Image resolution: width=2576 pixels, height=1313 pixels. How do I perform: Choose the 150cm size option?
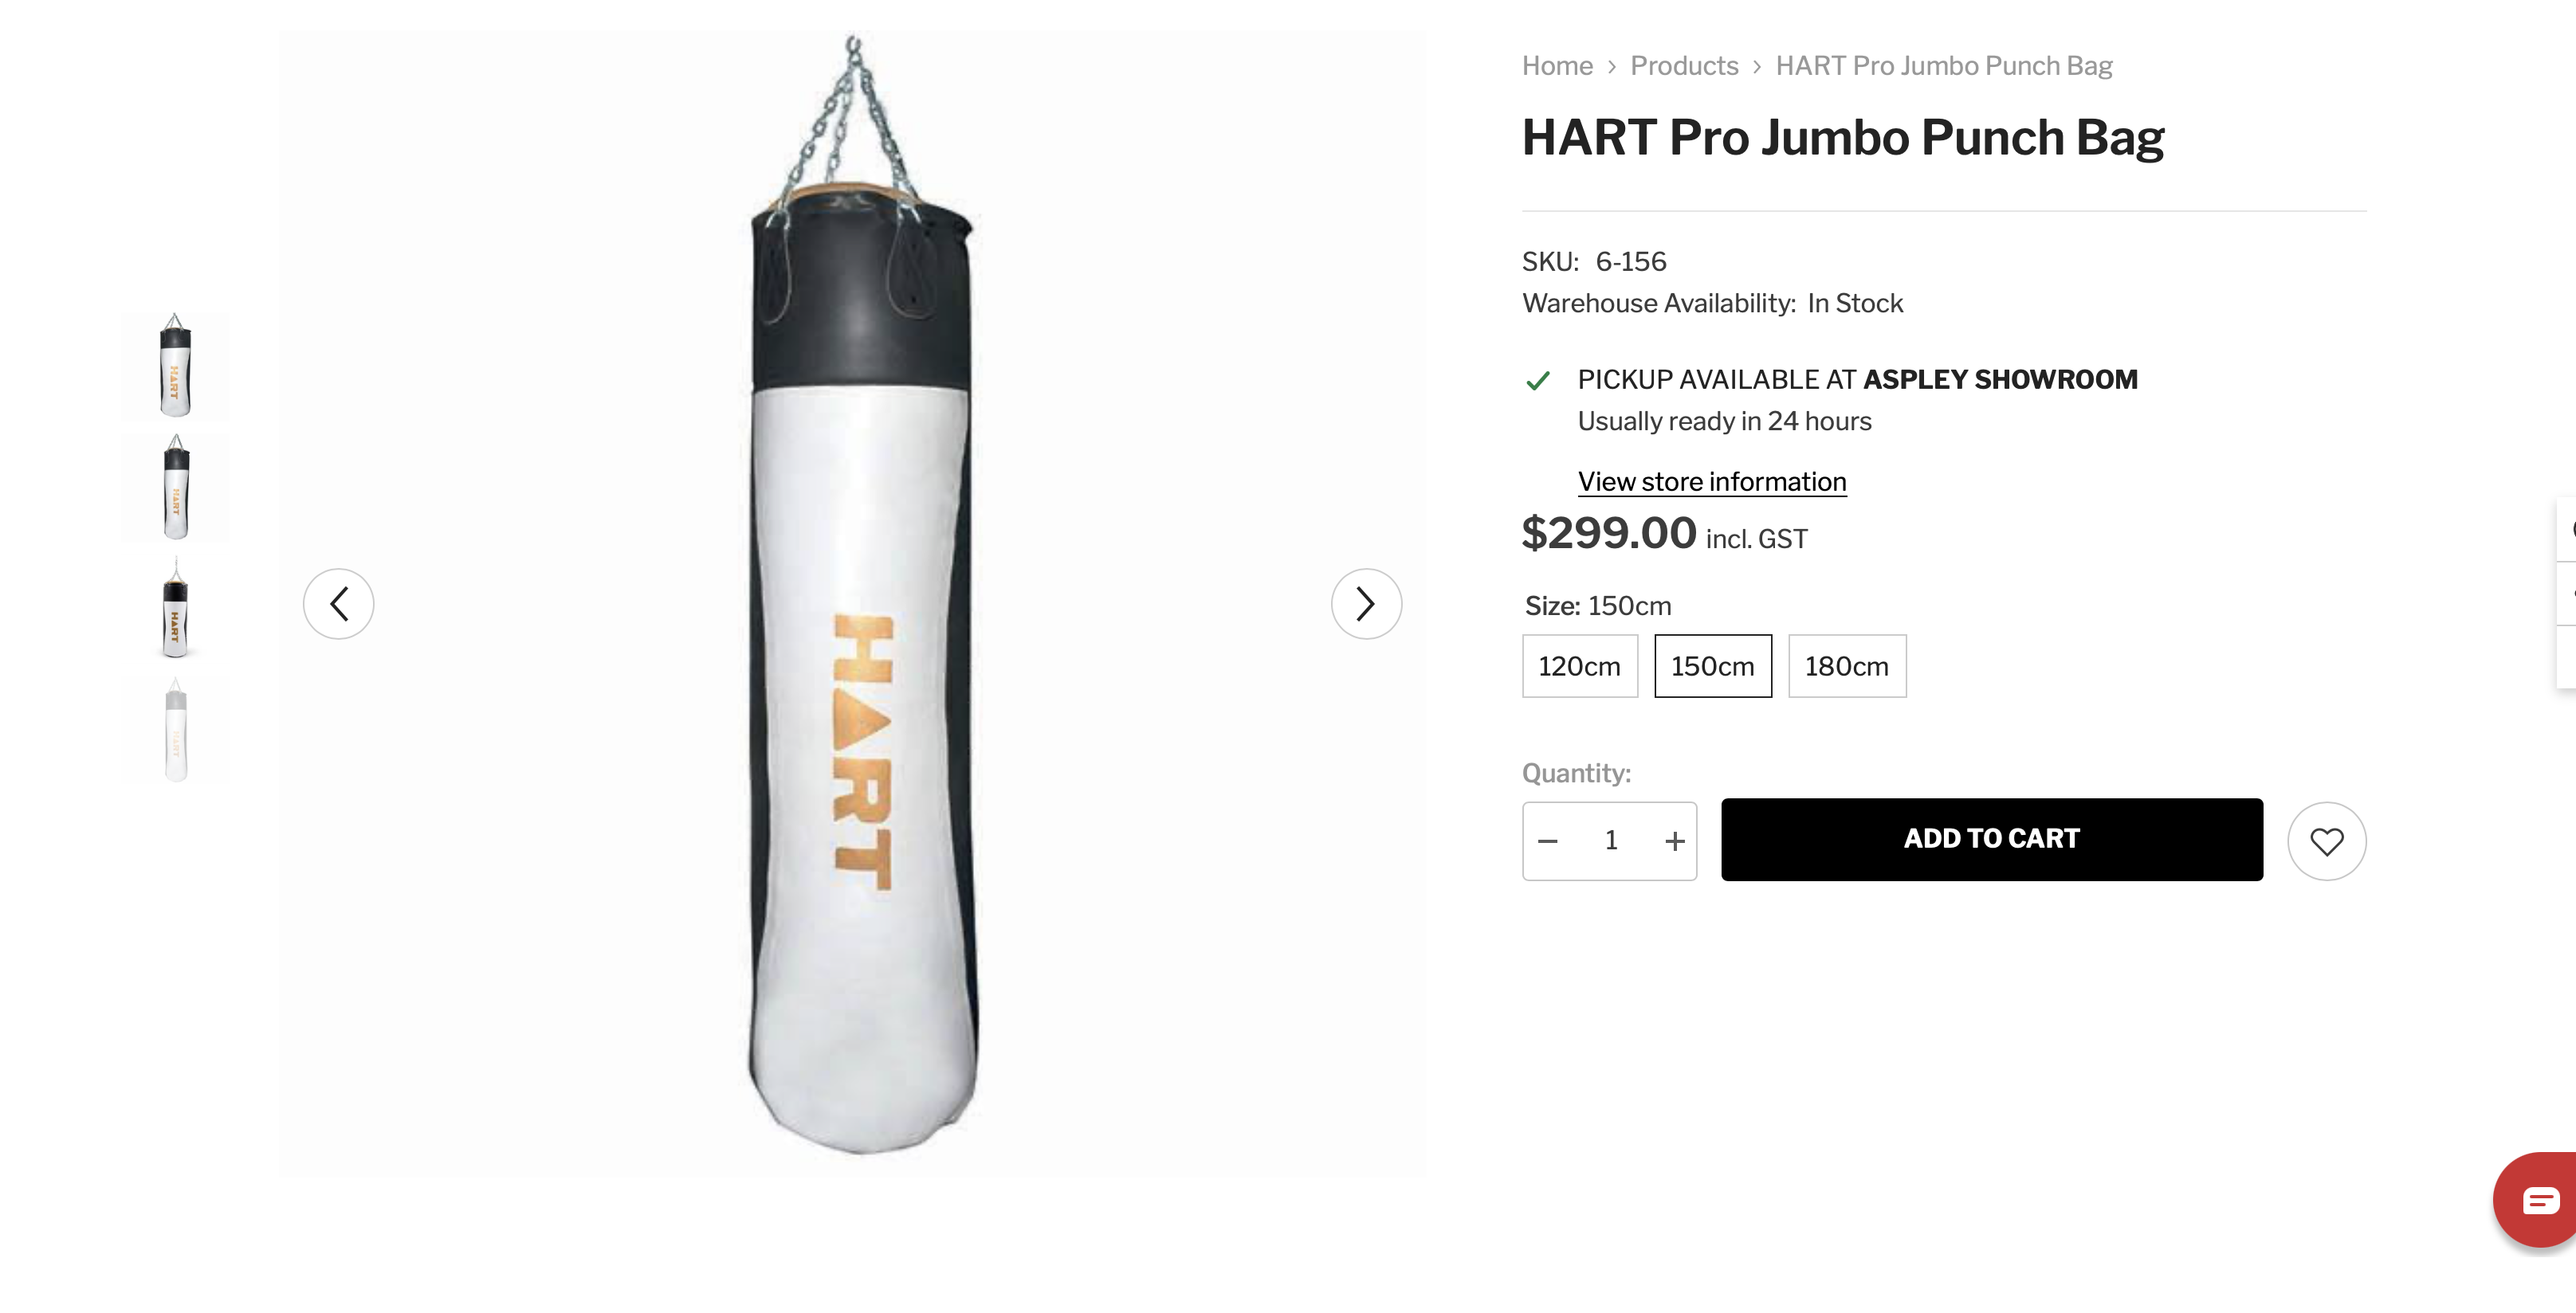point(1713,665)
